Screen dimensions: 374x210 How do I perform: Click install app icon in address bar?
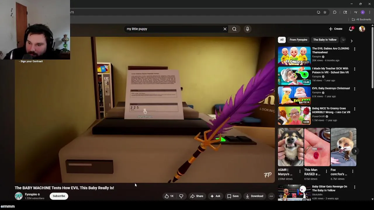point(318,12)
